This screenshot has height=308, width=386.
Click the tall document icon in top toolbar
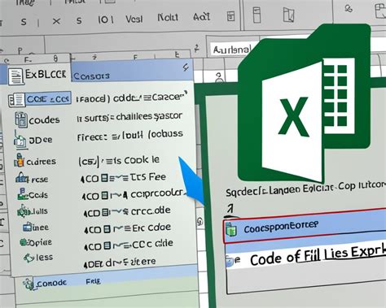pos(257,15)
